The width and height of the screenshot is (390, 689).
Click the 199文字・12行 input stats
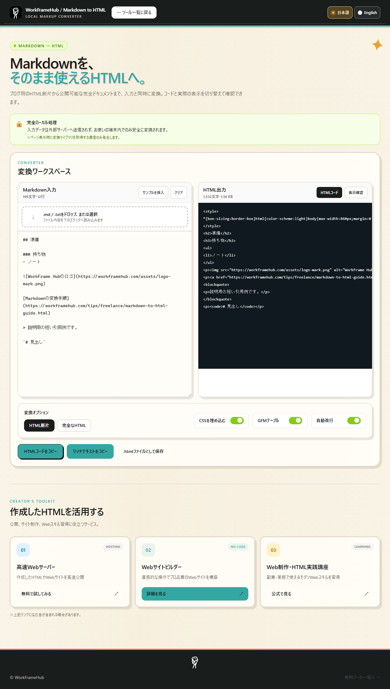[x=34, y=197]
